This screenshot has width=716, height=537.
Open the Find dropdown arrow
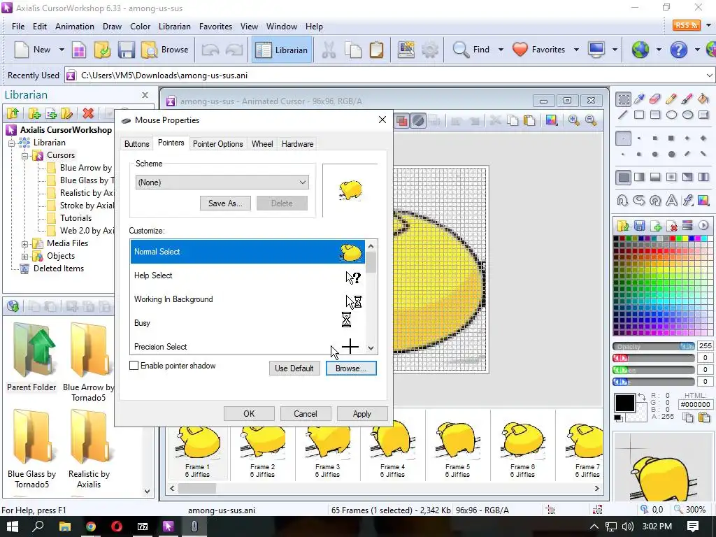501,50
